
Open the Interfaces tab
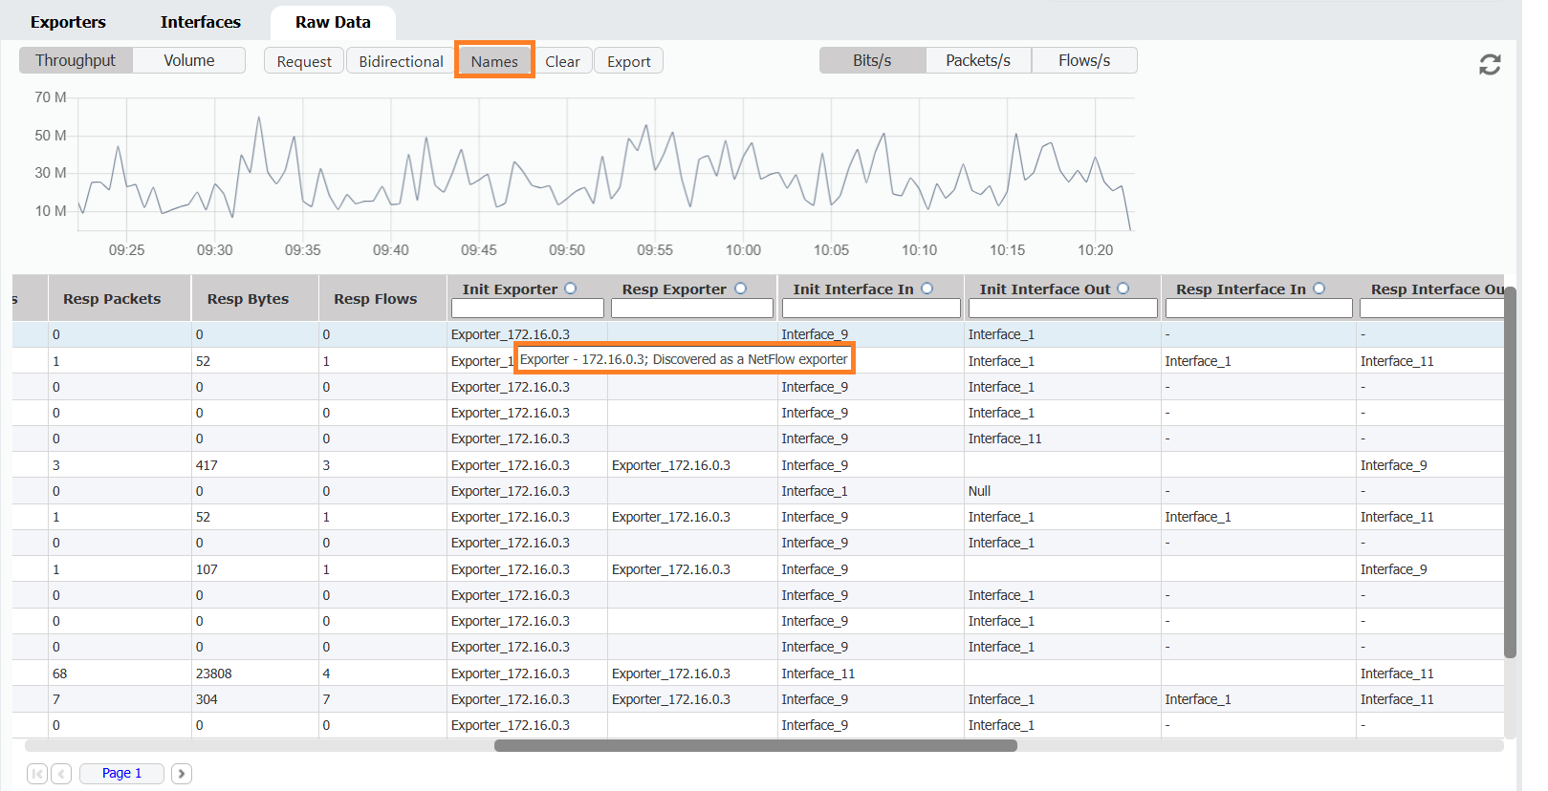click(x=200, y=22)
